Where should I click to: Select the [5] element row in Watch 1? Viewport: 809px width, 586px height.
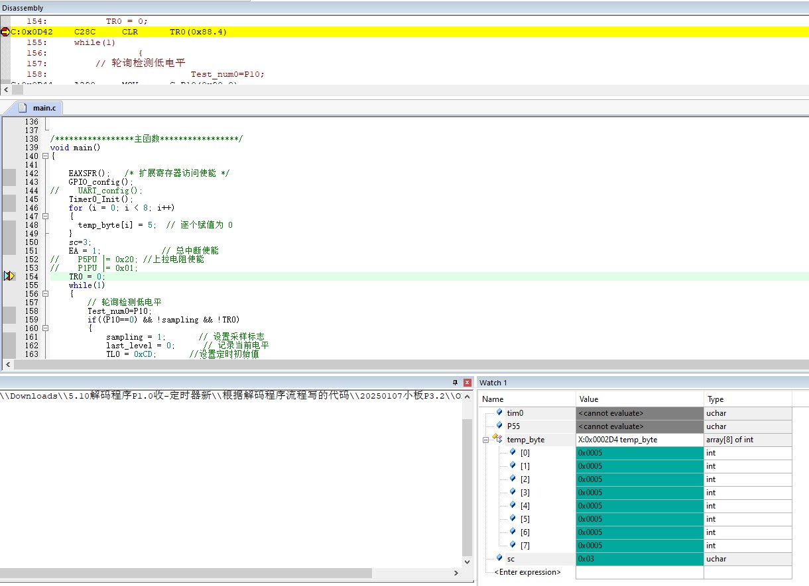[x=635, y=519]
